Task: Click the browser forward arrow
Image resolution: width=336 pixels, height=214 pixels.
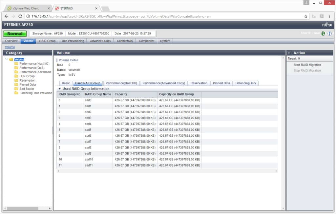Action: pos(13,16)
